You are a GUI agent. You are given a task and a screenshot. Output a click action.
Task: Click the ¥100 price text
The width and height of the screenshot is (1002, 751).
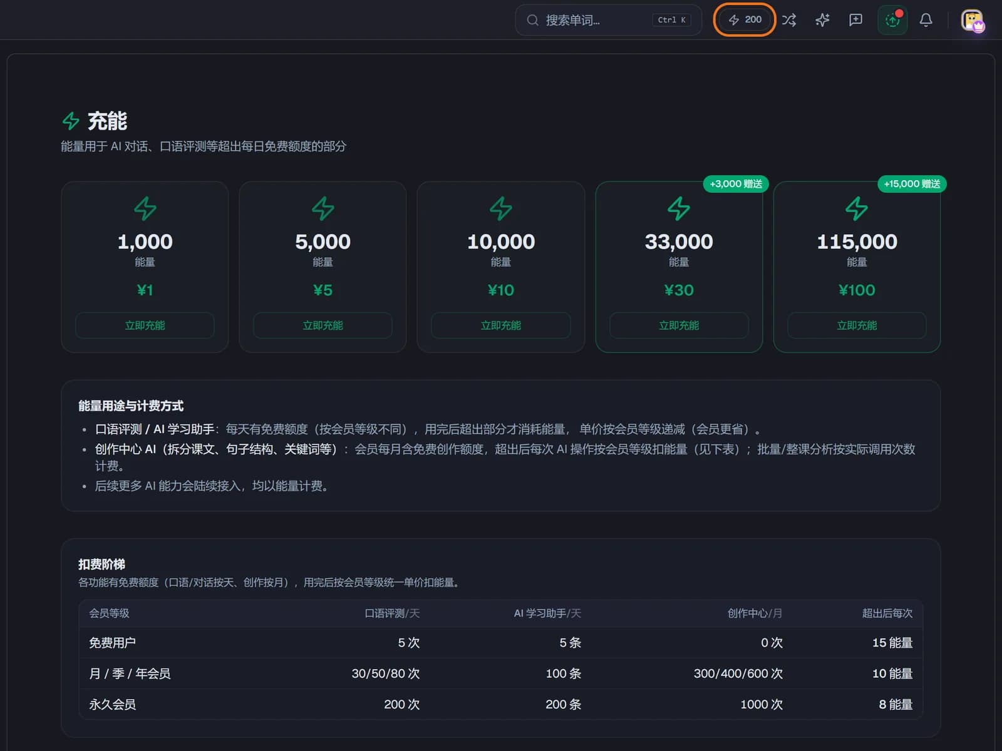(857, 290)
